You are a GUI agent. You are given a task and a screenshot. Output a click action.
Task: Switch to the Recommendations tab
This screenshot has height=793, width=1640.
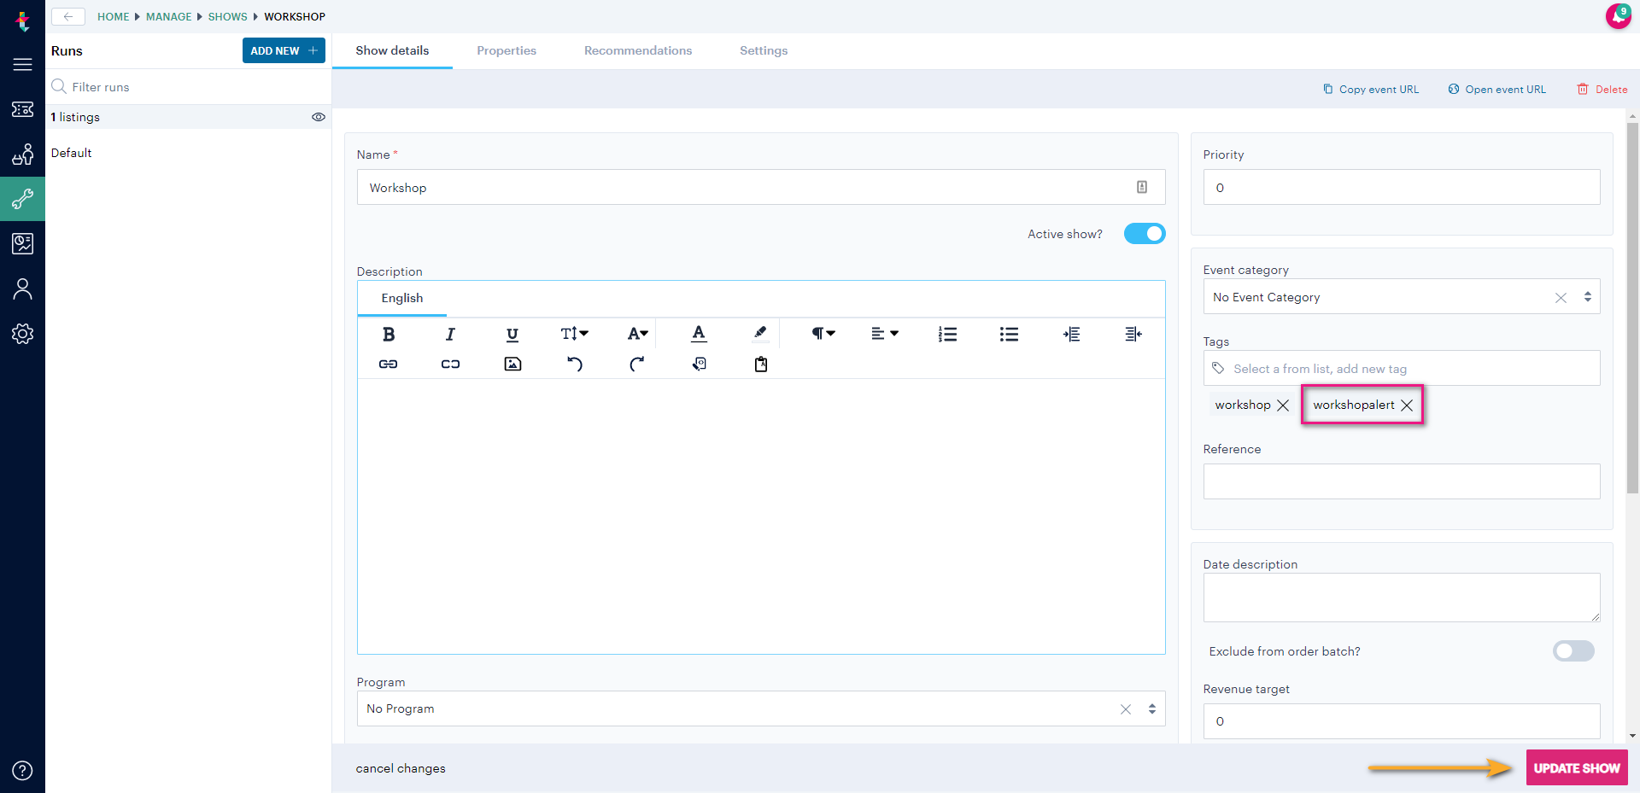(638, 50)
